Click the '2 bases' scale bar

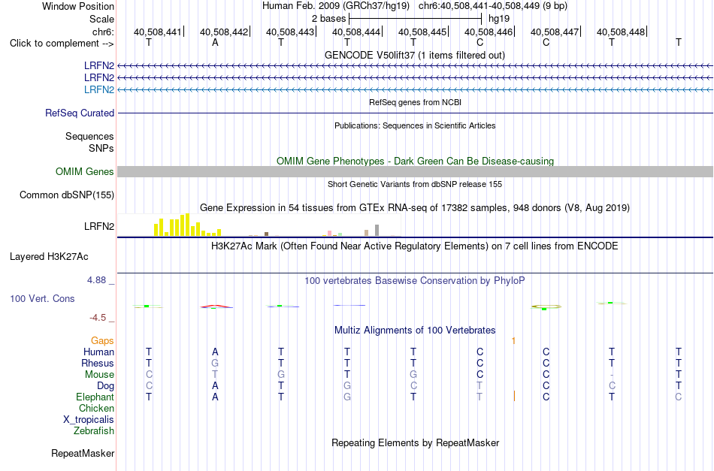click(415, 19)
